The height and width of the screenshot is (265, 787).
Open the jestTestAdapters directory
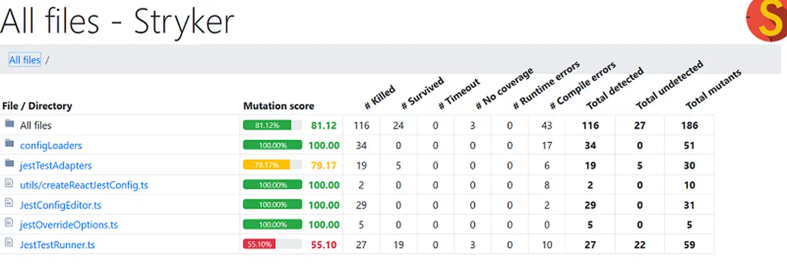(56, 165)
